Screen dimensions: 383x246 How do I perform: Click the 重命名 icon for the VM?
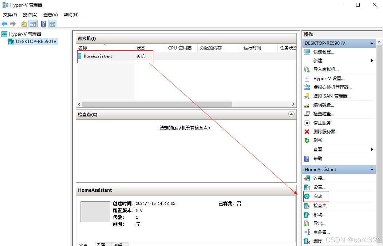coord(307,232)
